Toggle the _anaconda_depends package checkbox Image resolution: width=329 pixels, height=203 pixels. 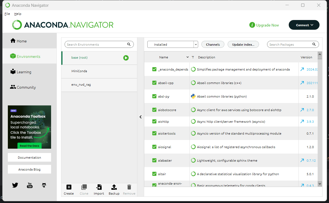click(x=154, y=69)
